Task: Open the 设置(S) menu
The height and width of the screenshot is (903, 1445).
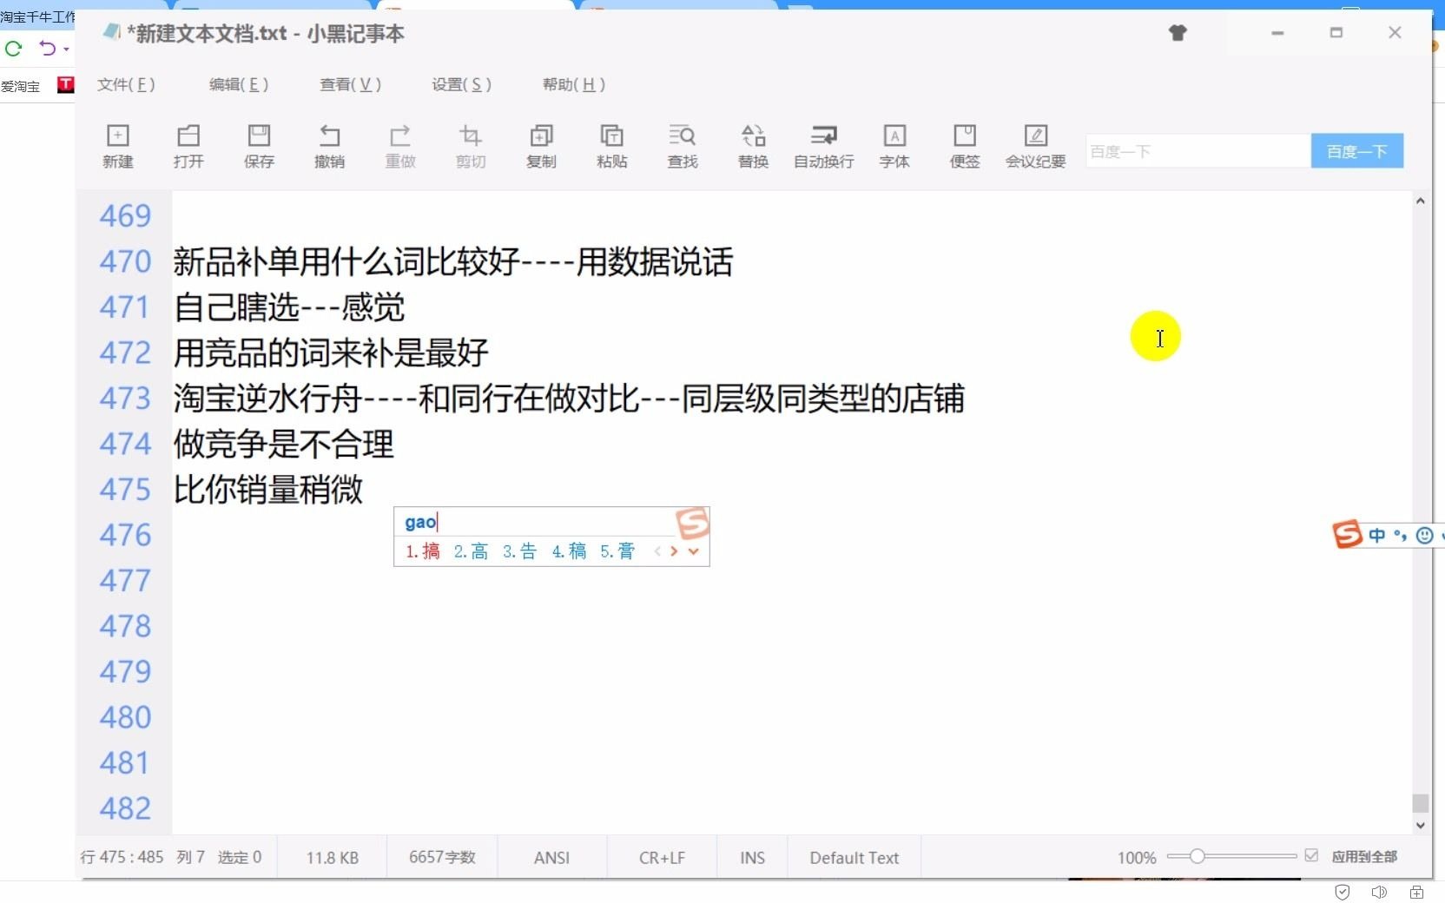Action: (461, 84)
